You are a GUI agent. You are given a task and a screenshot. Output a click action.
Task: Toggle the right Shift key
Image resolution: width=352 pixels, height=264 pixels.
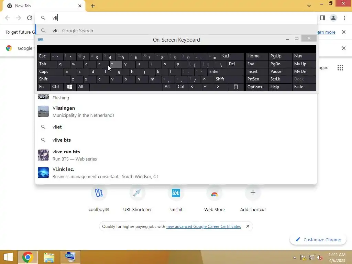(x=229, y=79)
